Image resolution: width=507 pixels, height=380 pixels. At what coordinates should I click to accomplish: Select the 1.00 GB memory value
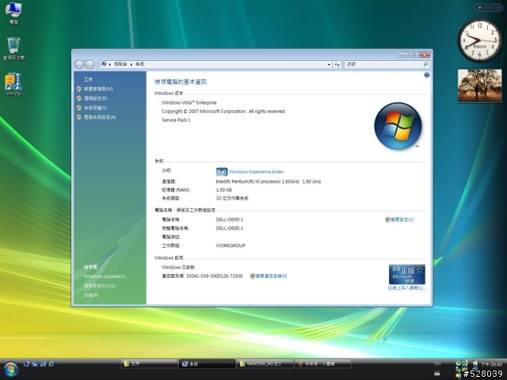tap(223, 190)
